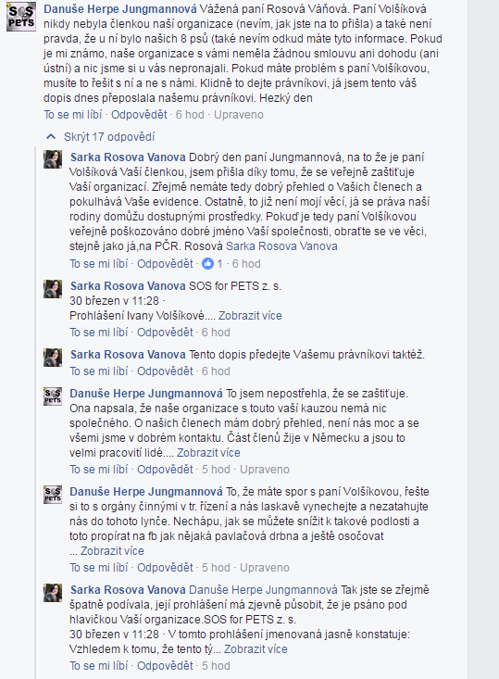Screen dimensions: 499x679
Task: Open Sarka Rosova Vanova's avatar on the first reply
Action: pyautogui.click(x=53, y=159)
